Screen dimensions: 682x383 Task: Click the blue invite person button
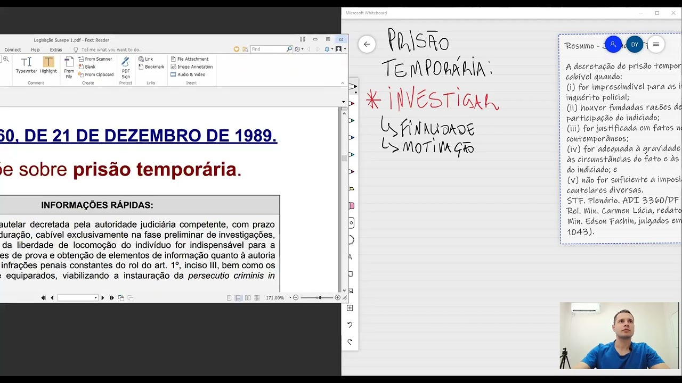pos(613,45)
